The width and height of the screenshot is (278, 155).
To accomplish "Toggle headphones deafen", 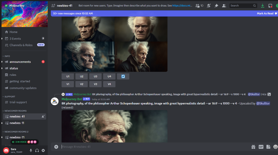I will [37, 150].
